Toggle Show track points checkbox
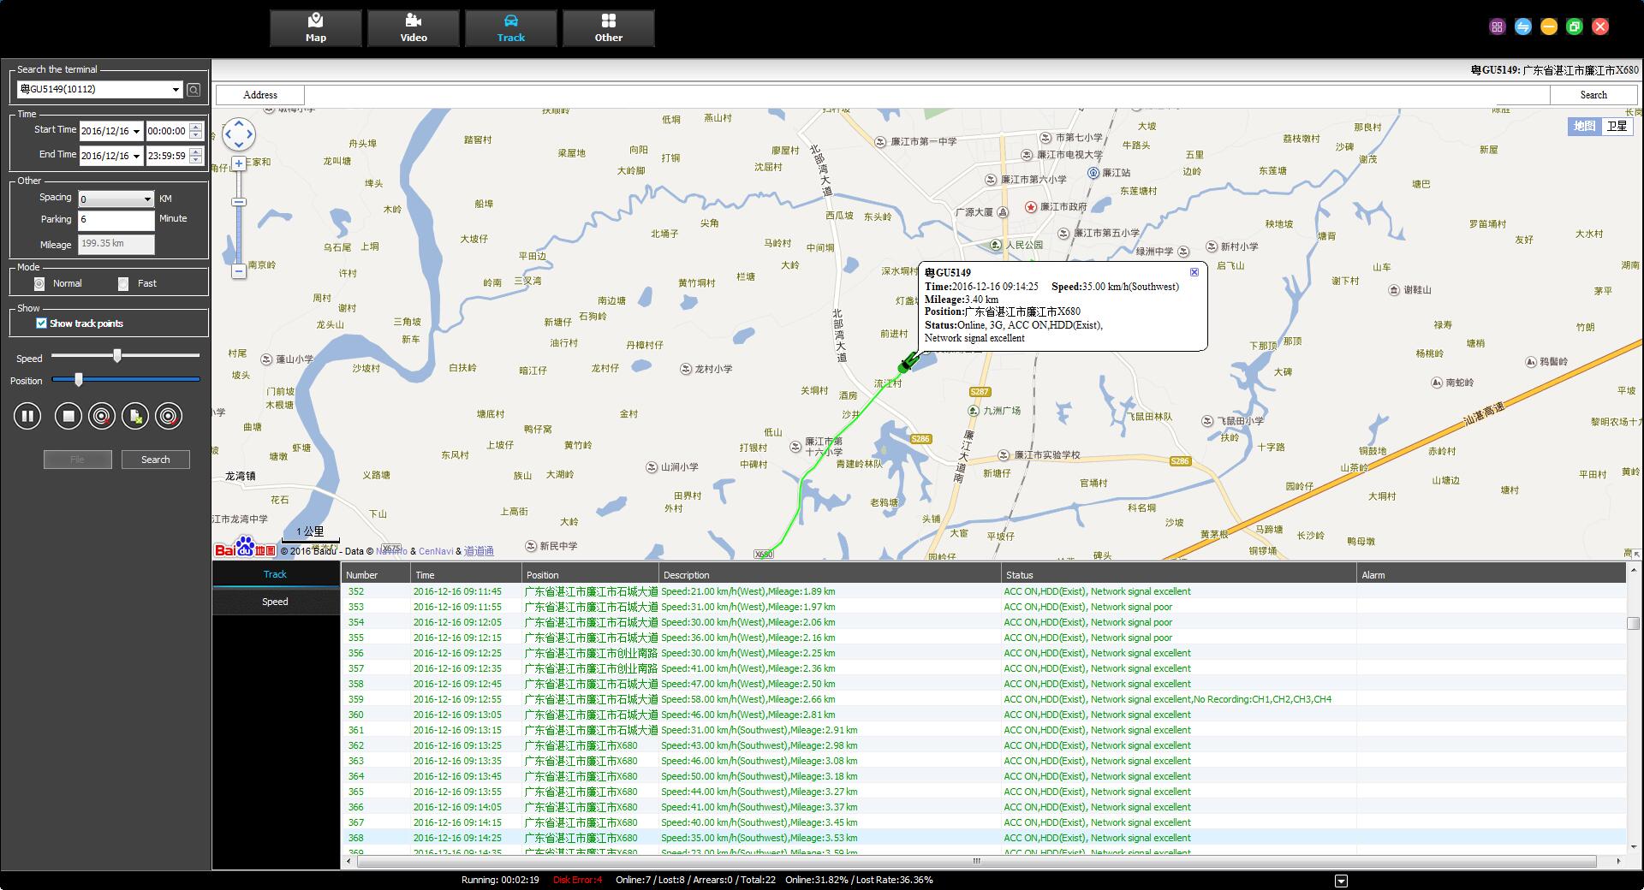This screenshot has height=890, width=1644. [41, 323]
